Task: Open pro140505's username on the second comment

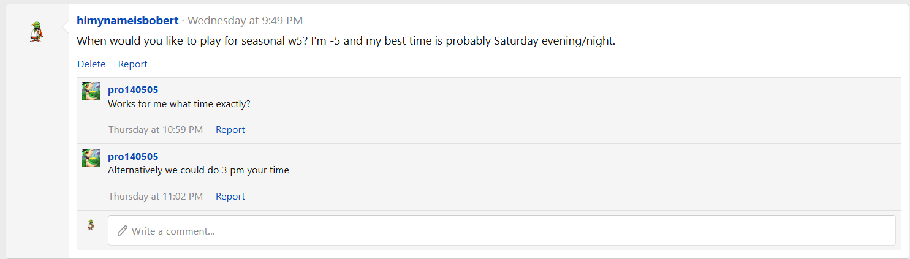Action: tap(133, 157)
